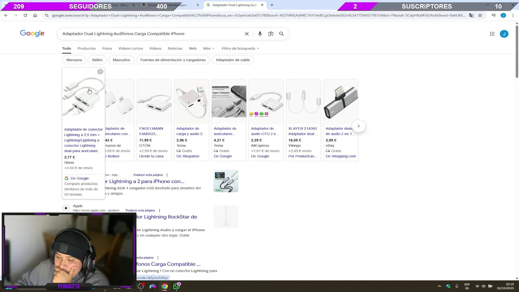The image size is (519, 292).
Task: Bookmark this page with star icon
Action: (x=480, y=15)
